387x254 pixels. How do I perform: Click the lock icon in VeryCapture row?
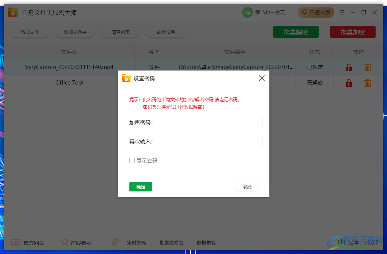click(348, 67)
